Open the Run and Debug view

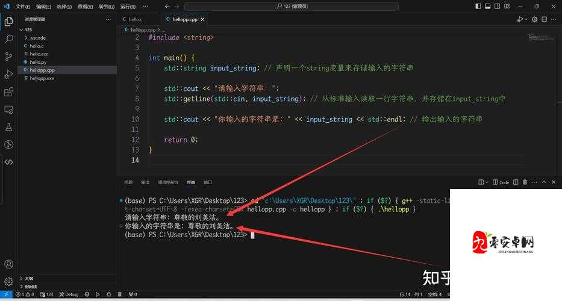point(8,74)
